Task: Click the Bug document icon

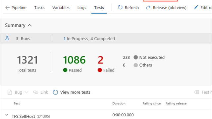Action: click(x=10, y=92)
